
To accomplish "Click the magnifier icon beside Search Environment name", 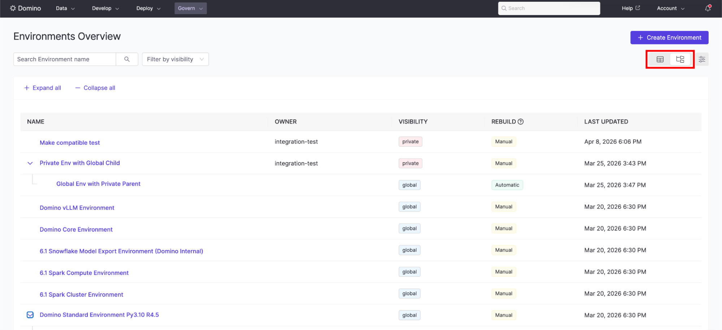I will [x=127, y=60].
